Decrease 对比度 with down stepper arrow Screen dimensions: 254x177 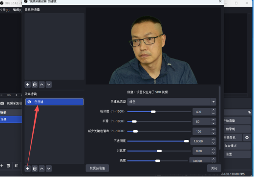[x=213, y=153]
